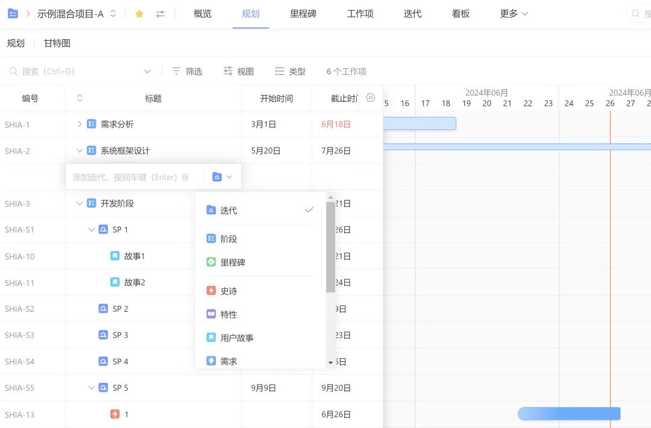Sort by the 编号 column header
The image size is (651, 428).
point(30,98)
